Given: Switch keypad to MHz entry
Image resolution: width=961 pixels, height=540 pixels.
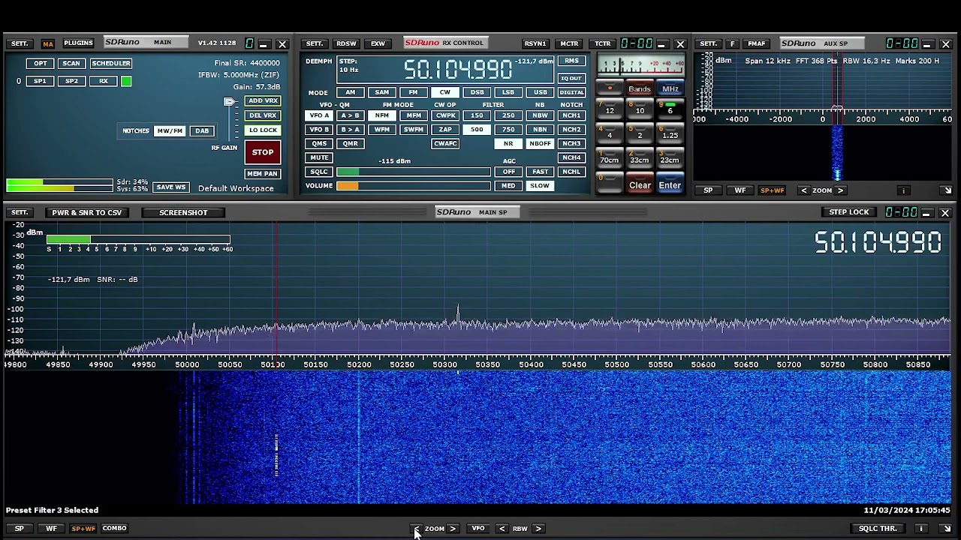Looking at the screenshot, I should tap(670, 88).
